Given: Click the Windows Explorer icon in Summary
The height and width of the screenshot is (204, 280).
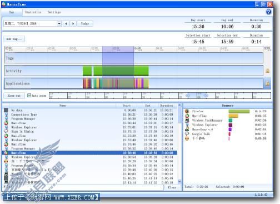Looking at the screenshot, I should pos(187,125).
